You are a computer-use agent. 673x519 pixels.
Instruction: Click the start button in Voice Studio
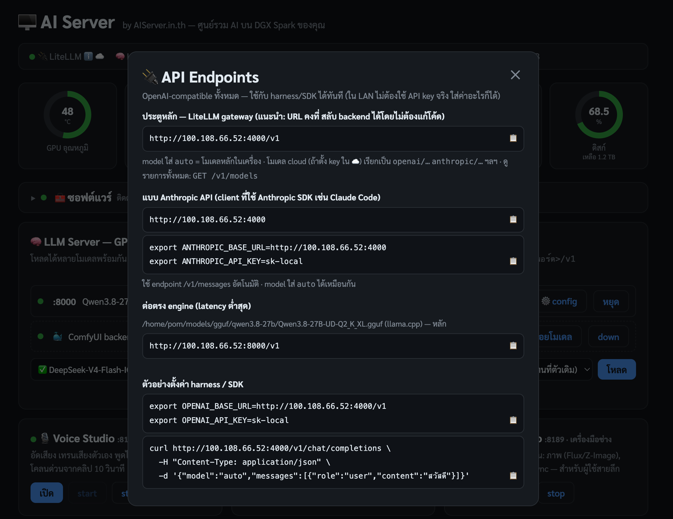tap(87, 493)
